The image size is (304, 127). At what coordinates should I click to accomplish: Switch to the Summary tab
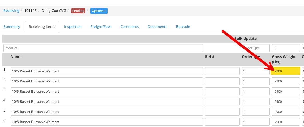pyautogui.click(x=12, y=27)
